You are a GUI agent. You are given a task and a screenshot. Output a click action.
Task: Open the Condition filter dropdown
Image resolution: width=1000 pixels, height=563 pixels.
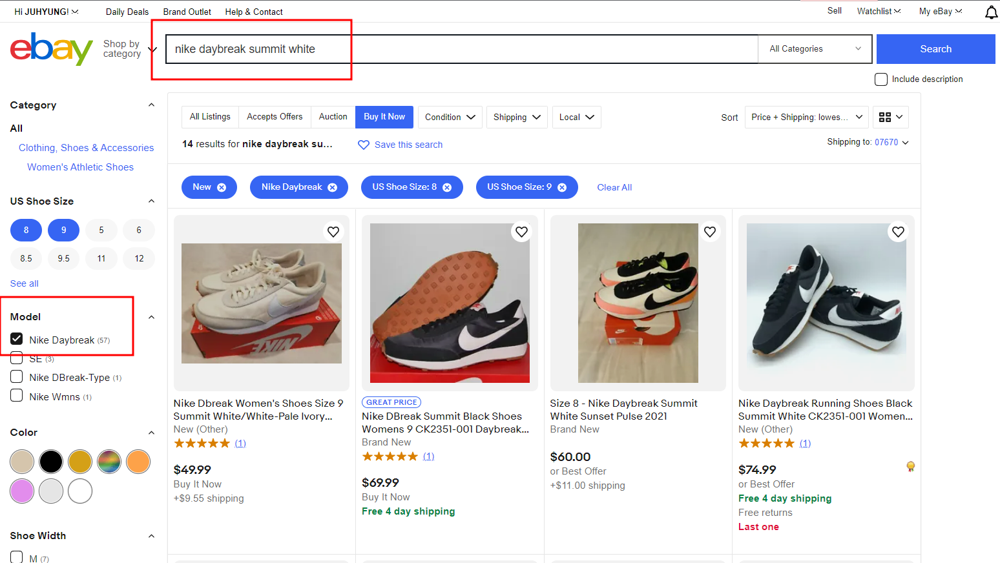pos(450,117)
